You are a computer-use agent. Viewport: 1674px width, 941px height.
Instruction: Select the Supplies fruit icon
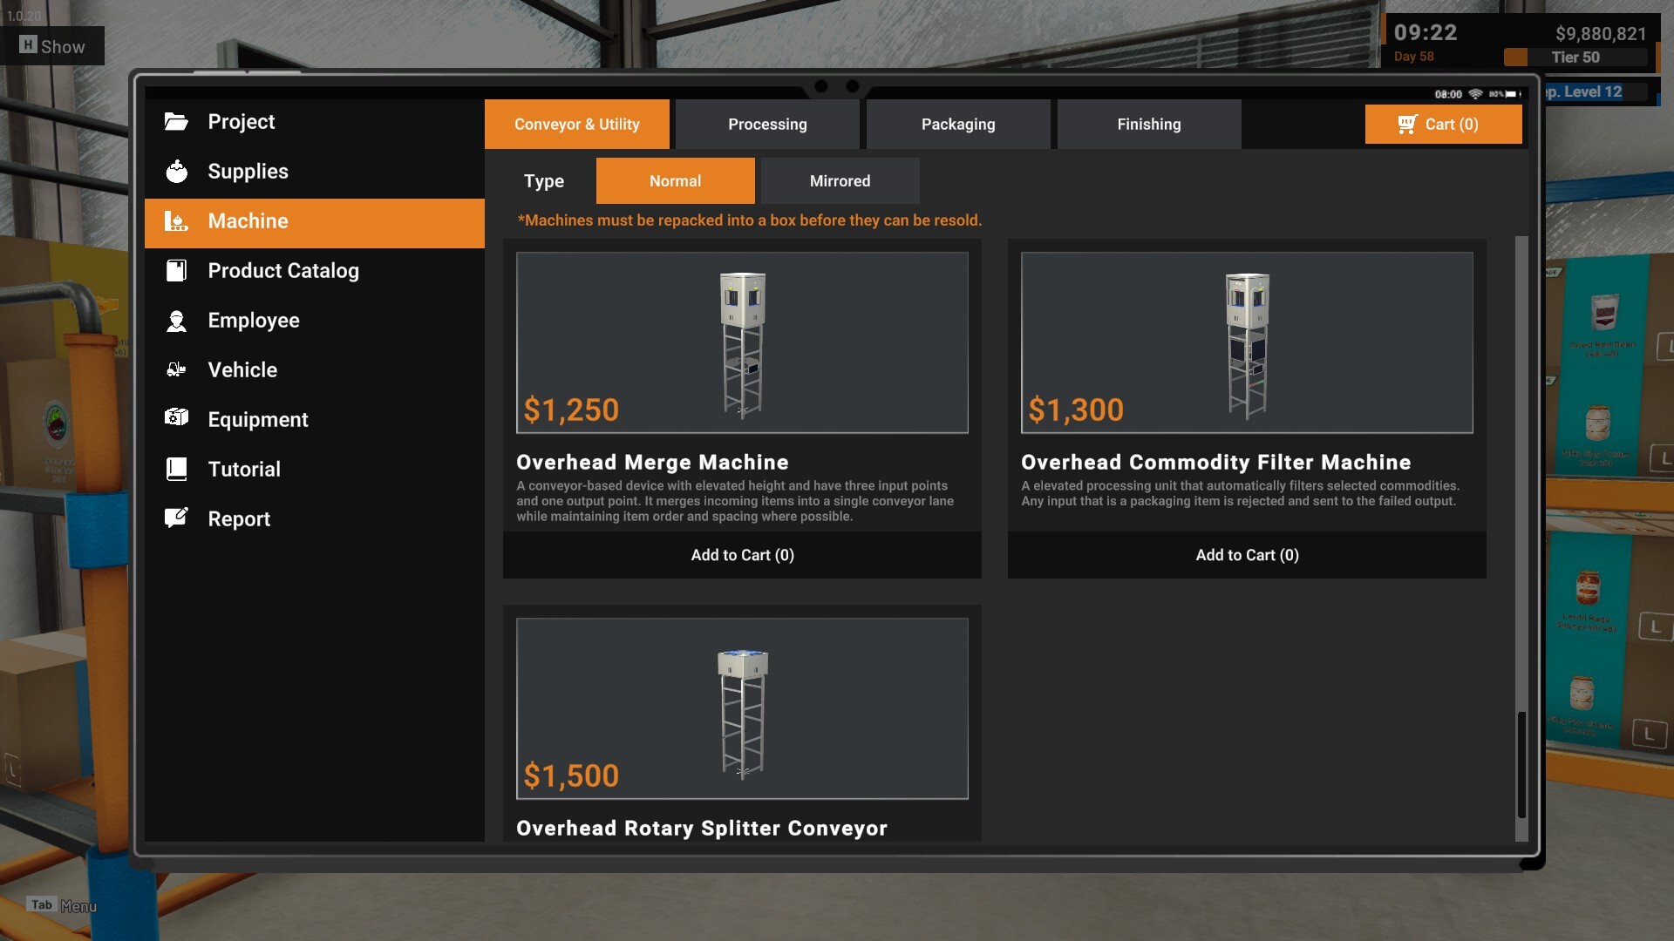pos(176,172)
